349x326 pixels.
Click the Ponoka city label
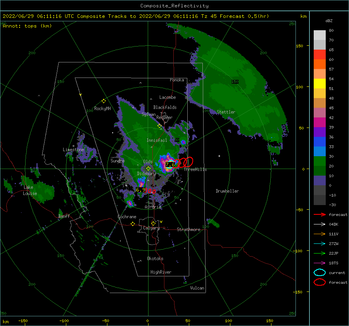pos(177,80)
